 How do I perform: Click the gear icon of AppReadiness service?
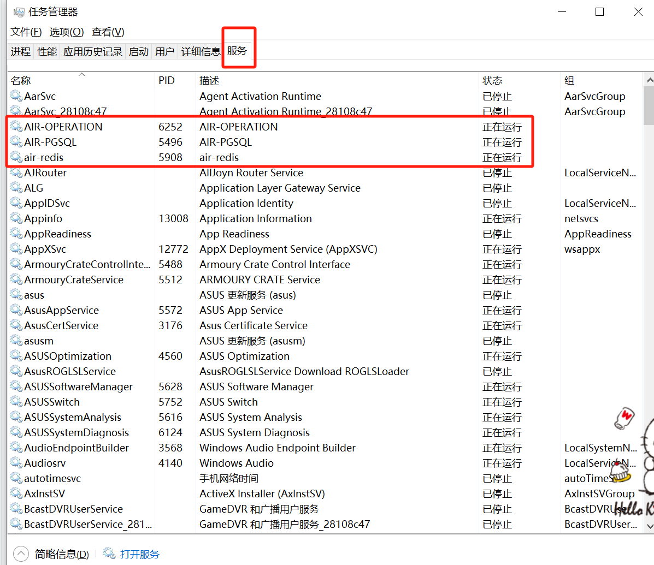coord(16,233)
